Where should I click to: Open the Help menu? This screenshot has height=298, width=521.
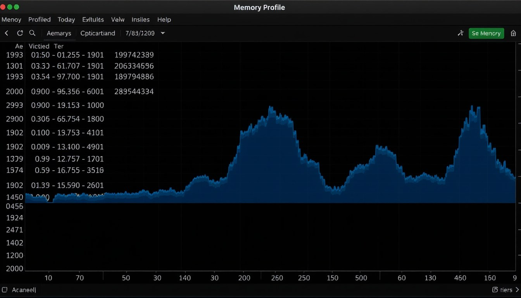pyautogui.click(x=164, y=19)
